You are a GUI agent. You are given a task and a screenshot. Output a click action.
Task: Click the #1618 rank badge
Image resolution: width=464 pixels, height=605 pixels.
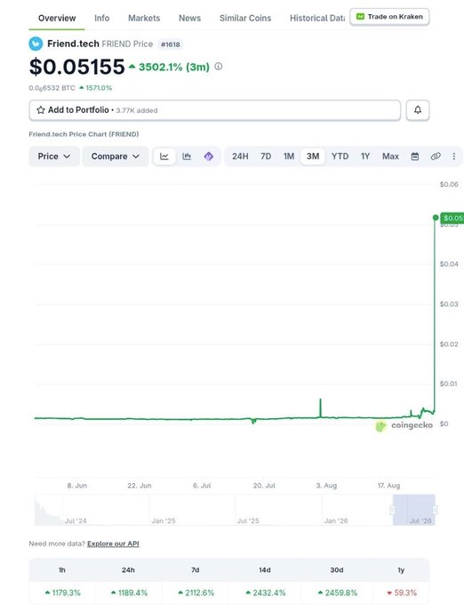coord(171,44)
